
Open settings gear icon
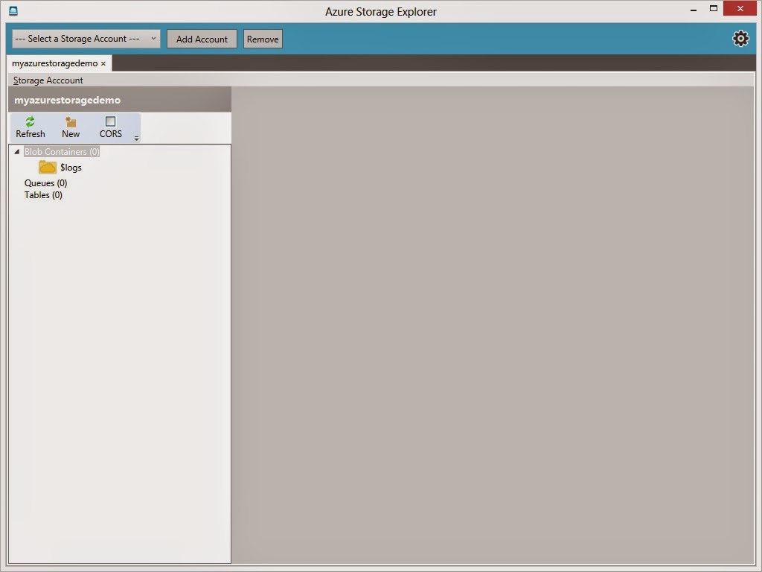point(740,39)
